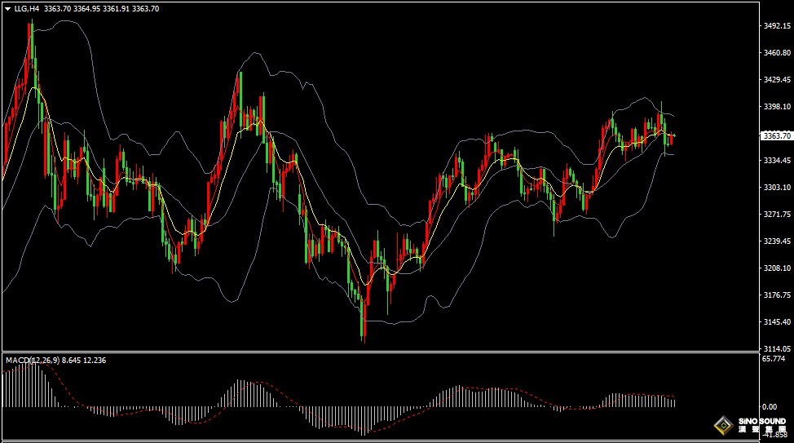The width and height of the screenshot is (794, 443).
Task: Click the 3398.10 price scale label
Action: (776, 107)
